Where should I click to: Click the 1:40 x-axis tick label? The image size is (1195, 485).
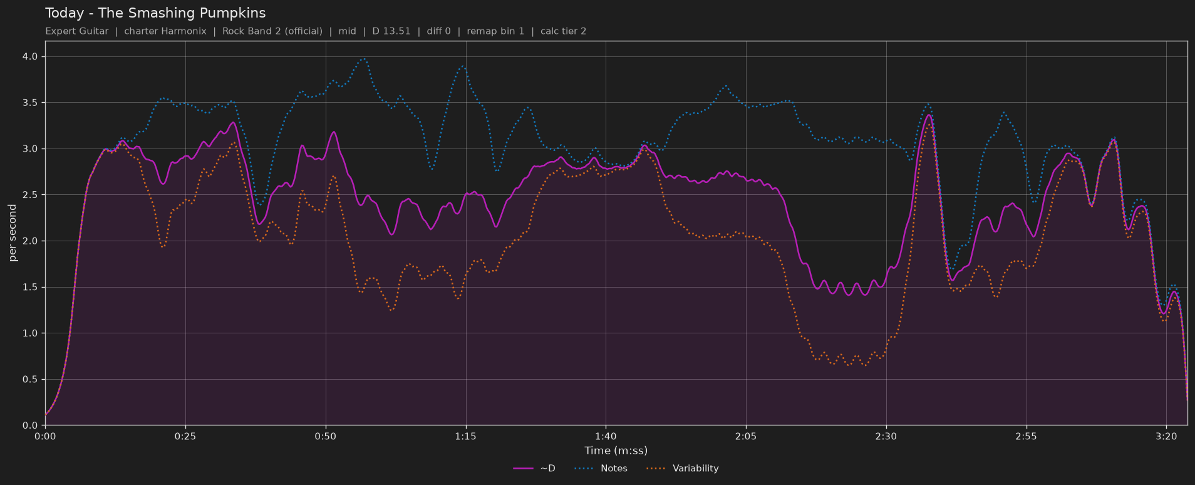pyautogui.click(x=606, y=436)
